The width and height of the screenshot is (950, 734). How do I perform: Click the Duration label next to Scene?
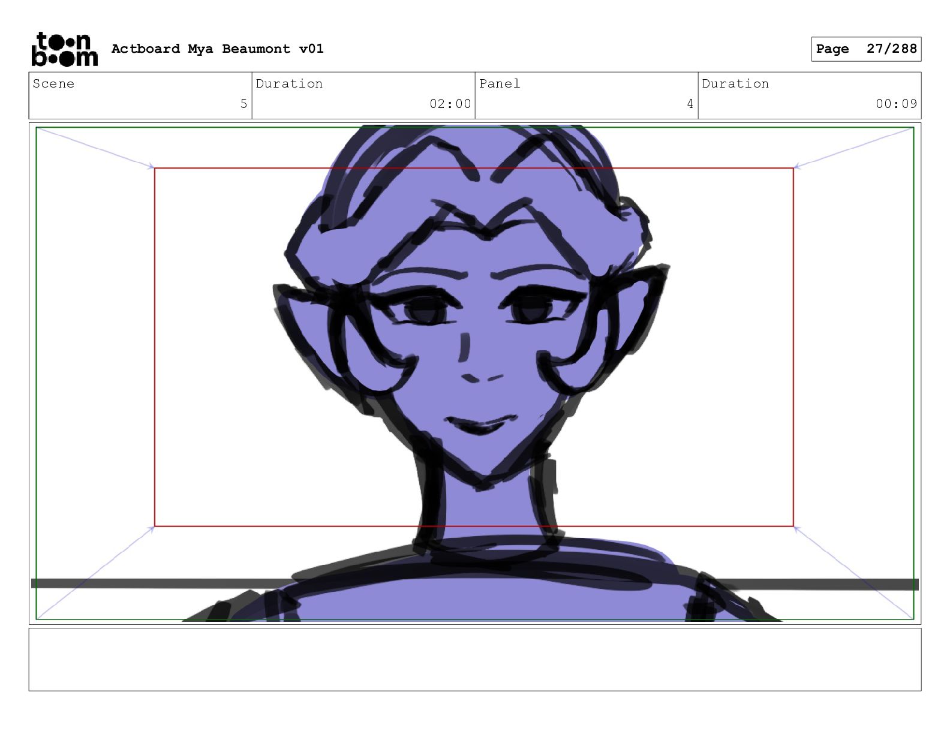click(289, 84)
